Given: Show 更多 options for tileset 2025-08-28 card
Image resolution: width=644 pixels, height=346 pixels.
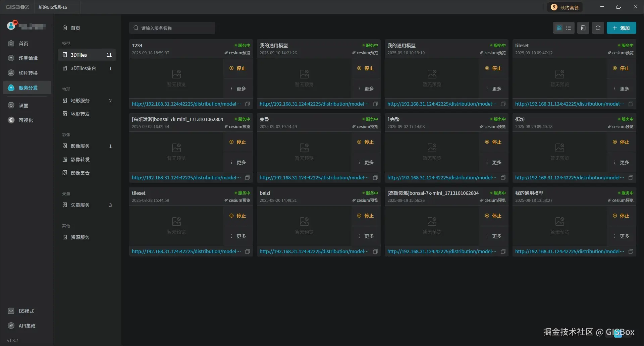Looking at the screenshot, I should (238, 236).
